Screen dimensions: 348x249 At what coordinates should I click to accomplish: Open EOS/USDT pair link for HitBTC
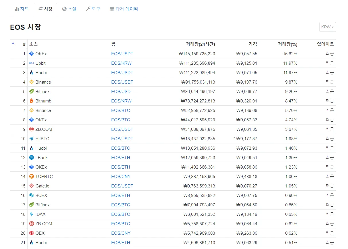pos(122,139)
